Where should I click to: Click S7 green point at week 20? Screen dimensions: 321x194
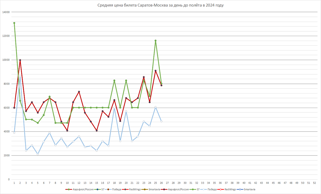[x=126, y=80]
